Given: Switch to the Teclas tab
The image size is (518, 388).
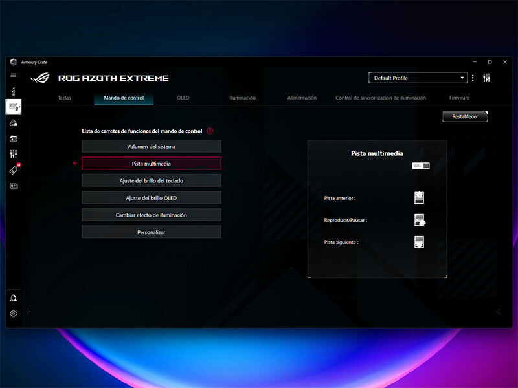Looking at the screenshot, I should point(64,98).
